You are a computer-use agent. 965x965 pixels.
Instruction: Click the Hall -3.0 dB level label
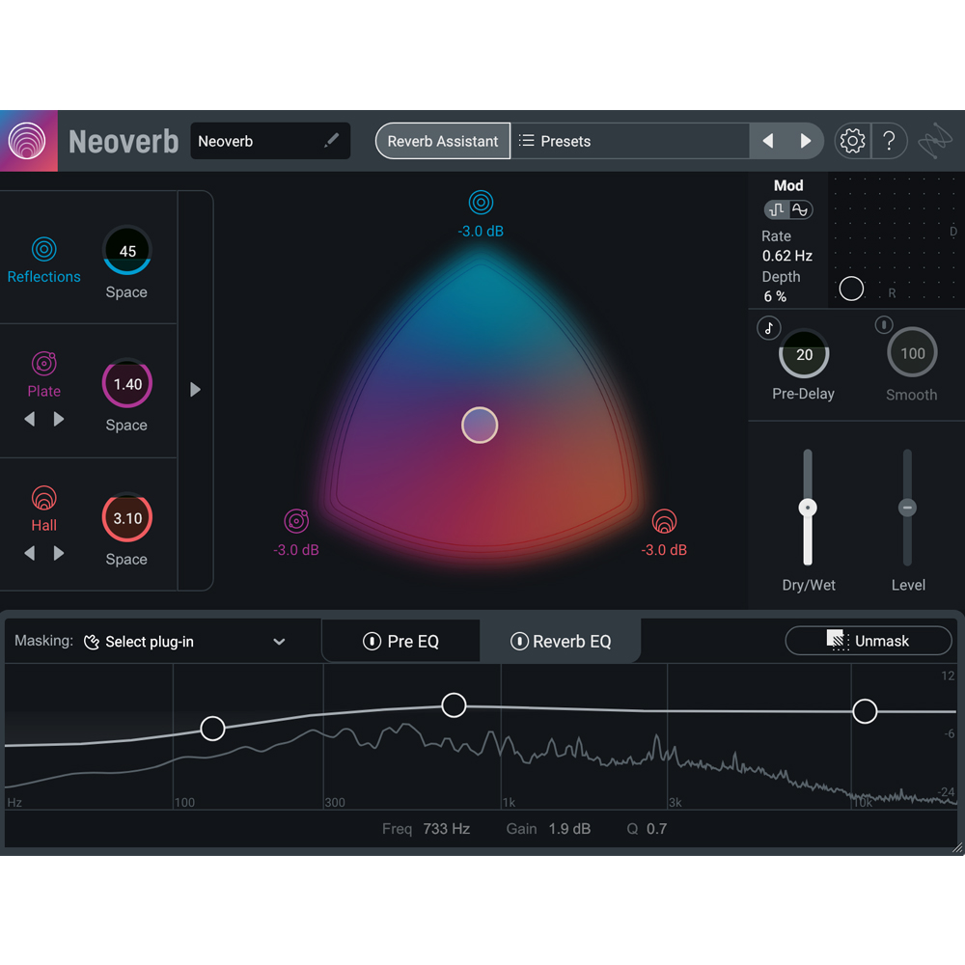click(x=664, y=550)
